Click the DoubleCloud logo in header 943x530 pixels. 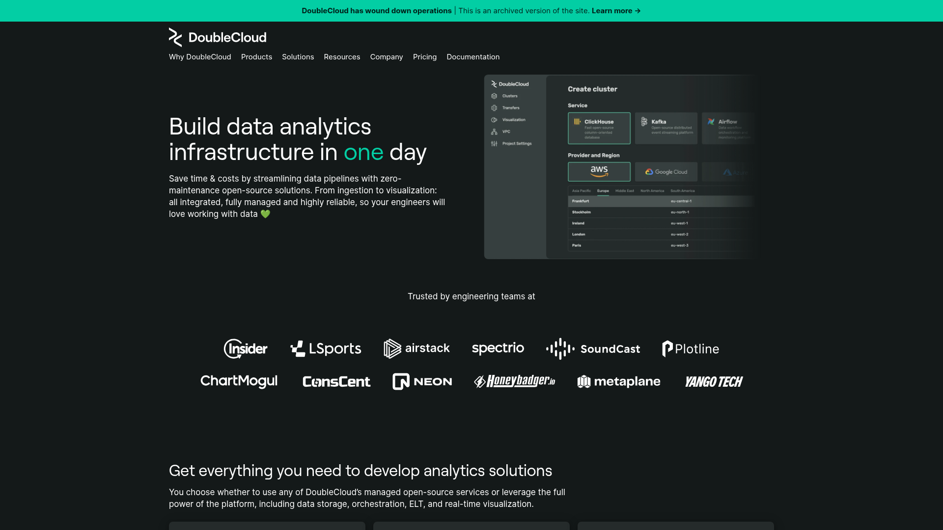(217, 37)
